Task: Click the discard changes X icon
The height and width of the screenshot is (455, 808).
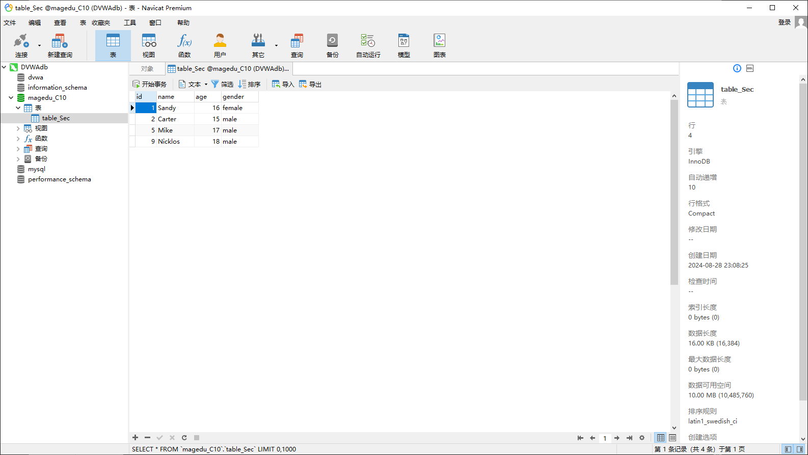Action: point(172,438)
